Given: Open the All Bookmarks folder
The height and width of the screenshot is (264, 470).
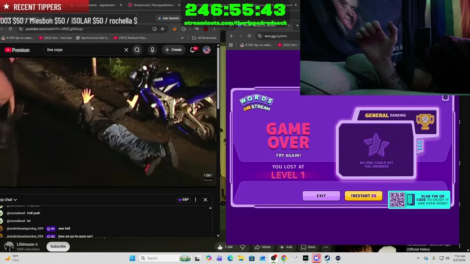Looking at the screenshot, I should [x=204, y=38].
